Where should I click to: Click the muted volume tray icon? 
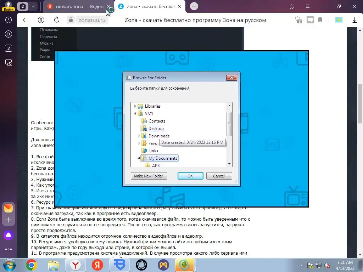click(327, 266)
